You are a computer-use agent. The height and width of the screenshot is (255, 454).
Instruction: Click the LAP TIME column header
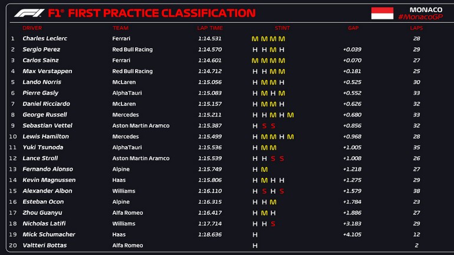click(x=210, y=28)
